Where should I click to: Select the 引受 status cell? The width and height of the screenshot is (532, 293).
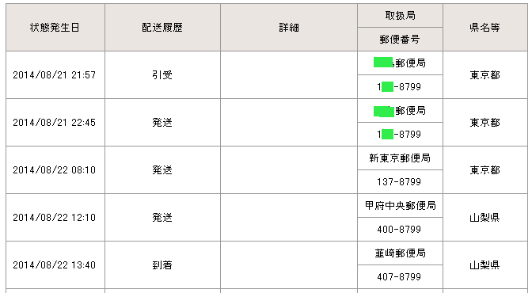coord(162,75)
